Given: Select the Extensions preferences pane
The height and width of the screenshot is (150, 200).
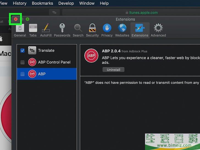Looking at the screenshot, I should coord(140,30).
